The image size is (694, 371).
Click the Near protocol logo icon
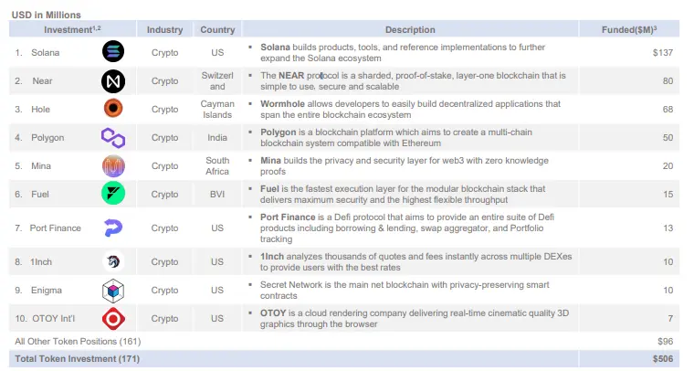click(x=113, y=81)
